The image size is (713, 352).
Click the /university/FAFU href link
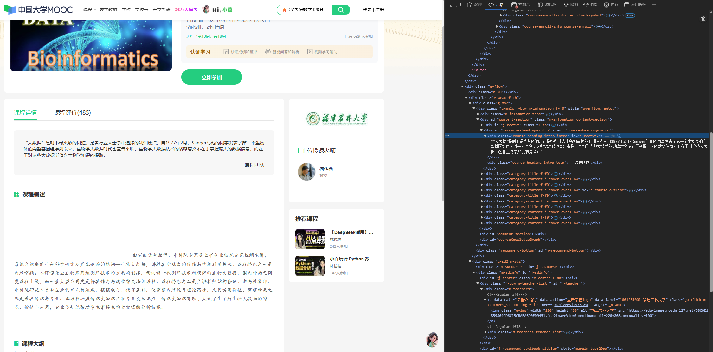pos(571,305)
